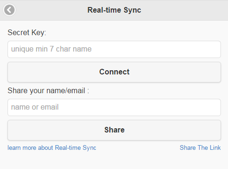Go back using the circular arrow icon

[9, 10]
